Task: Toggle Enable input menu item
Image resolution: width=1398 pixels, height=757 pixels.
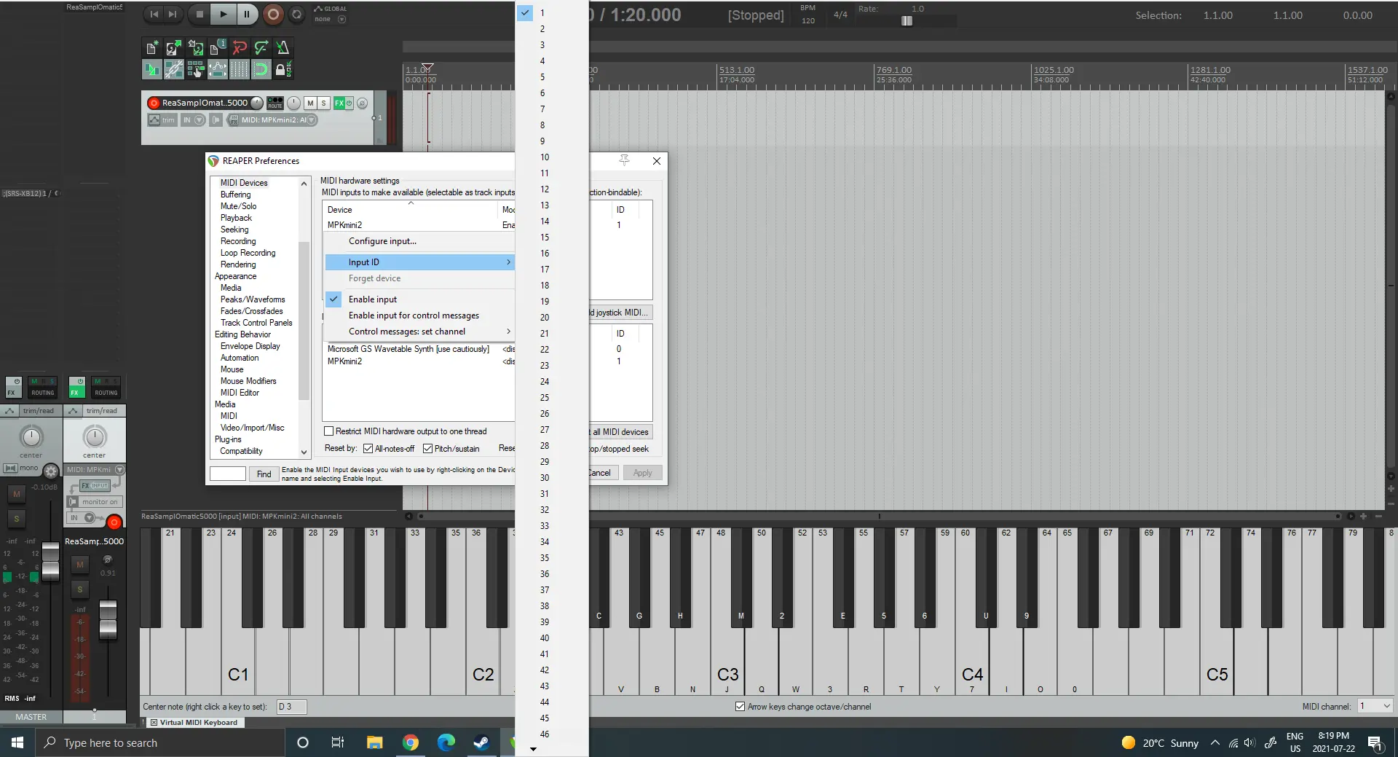Action: (x=419, y=299)
